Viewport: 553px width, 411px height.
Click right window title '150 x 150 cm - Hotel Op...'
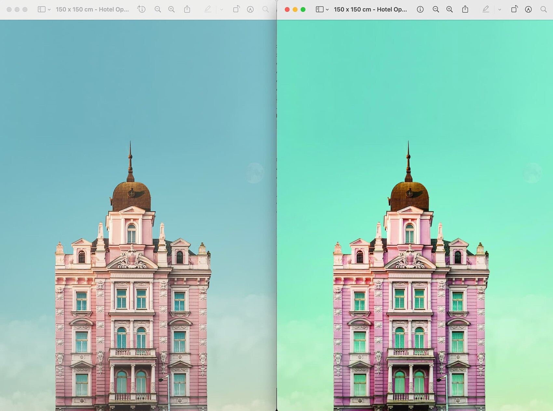(370, 9)
